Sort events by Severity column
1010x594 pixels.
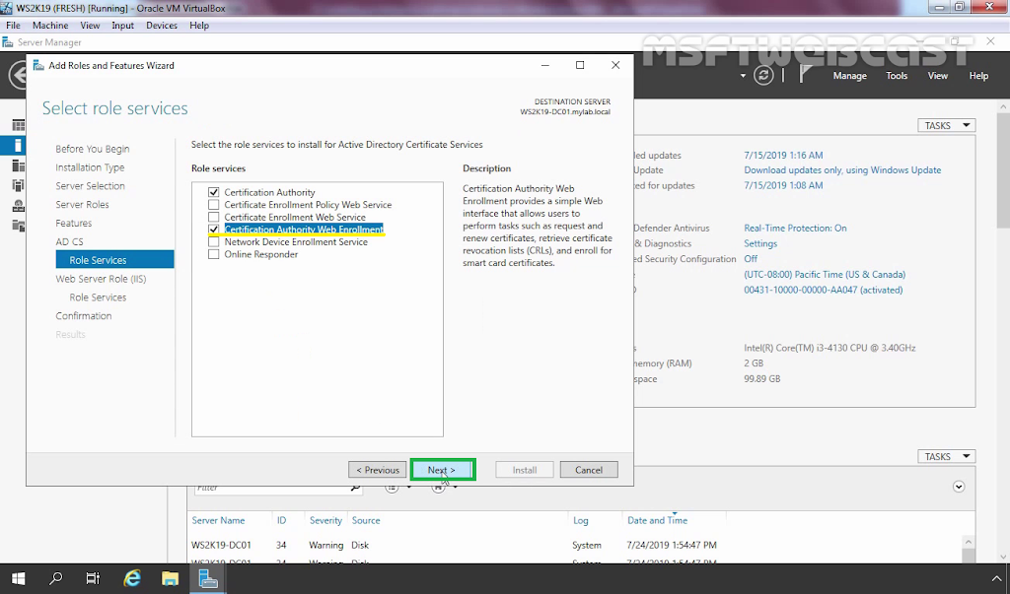tap(325, 520)
